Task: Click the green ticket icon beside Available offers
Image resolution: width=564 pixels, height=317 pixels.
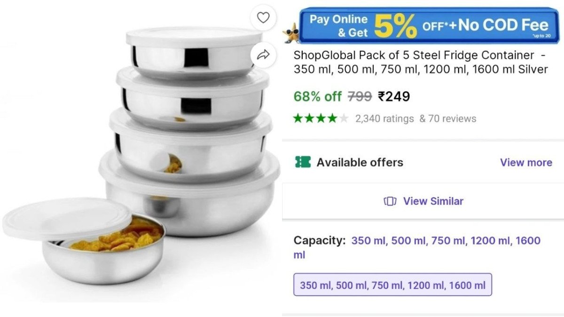Action: [302, 162]
